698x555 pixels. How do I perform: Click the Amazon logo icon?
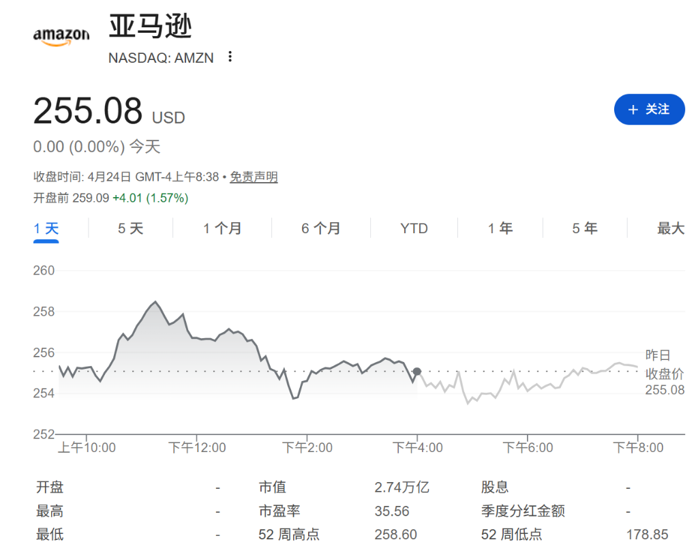click(61, 37)
